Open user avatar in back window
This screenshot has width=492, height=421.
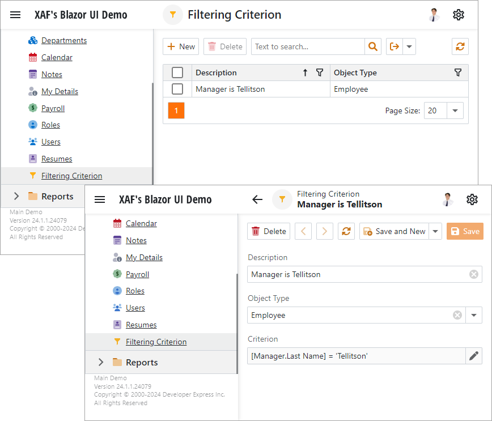coord(434,15)
